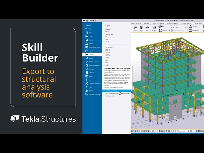Select the Slab tool in ribbon

[147, 28]
